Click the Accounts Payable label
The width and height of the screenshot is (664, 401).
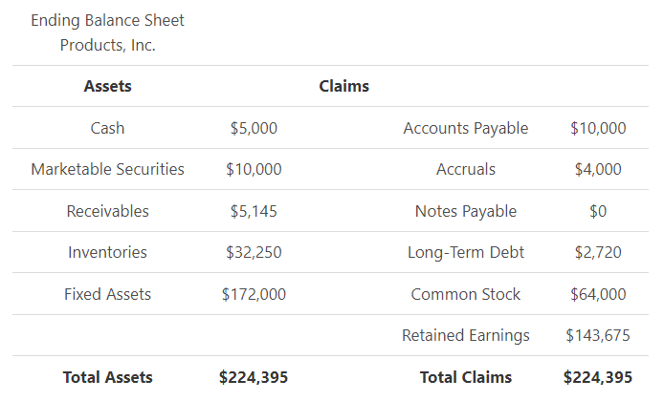pos(466,128)
